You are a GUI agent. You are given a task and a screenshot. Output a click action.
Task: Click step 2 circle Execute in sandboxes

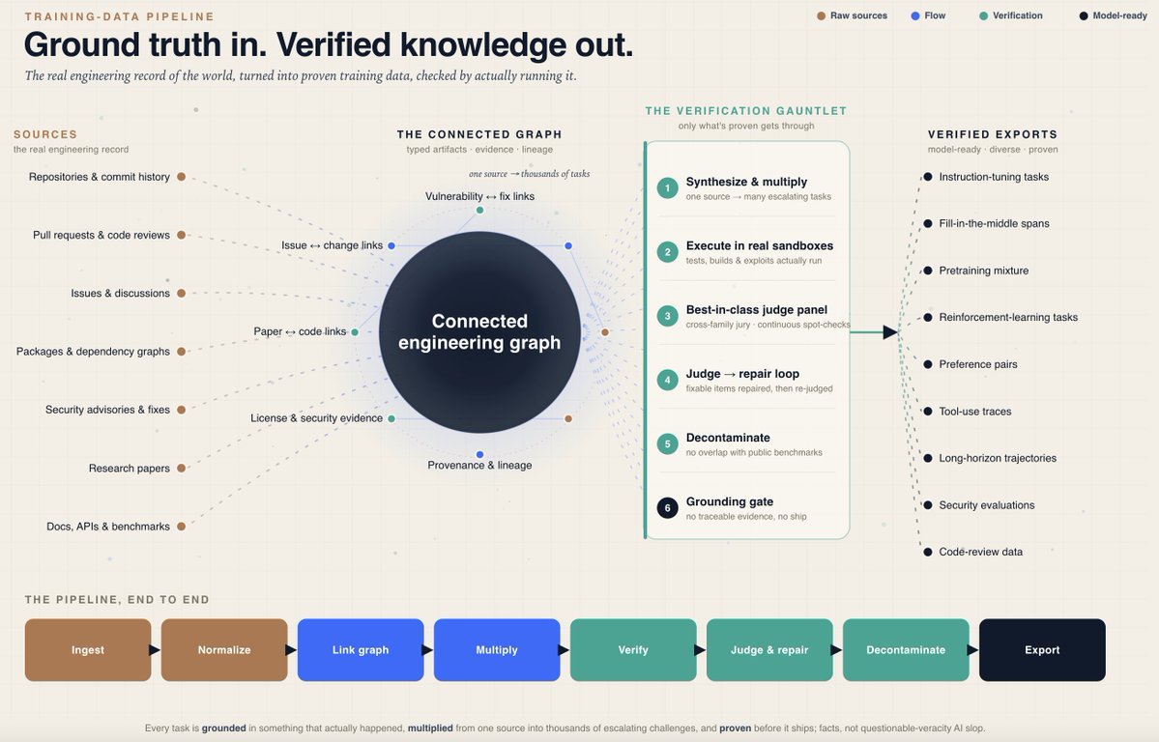click(667, 252)
